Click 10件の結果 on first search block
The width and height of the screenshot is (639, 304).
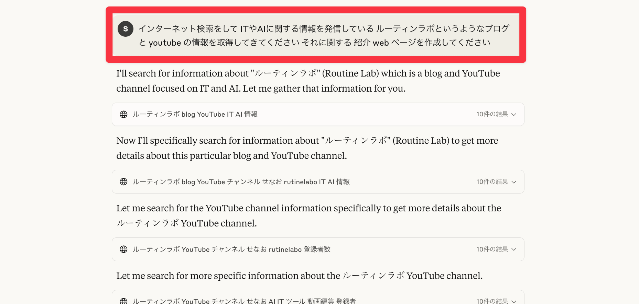click(x=492, y=114)
